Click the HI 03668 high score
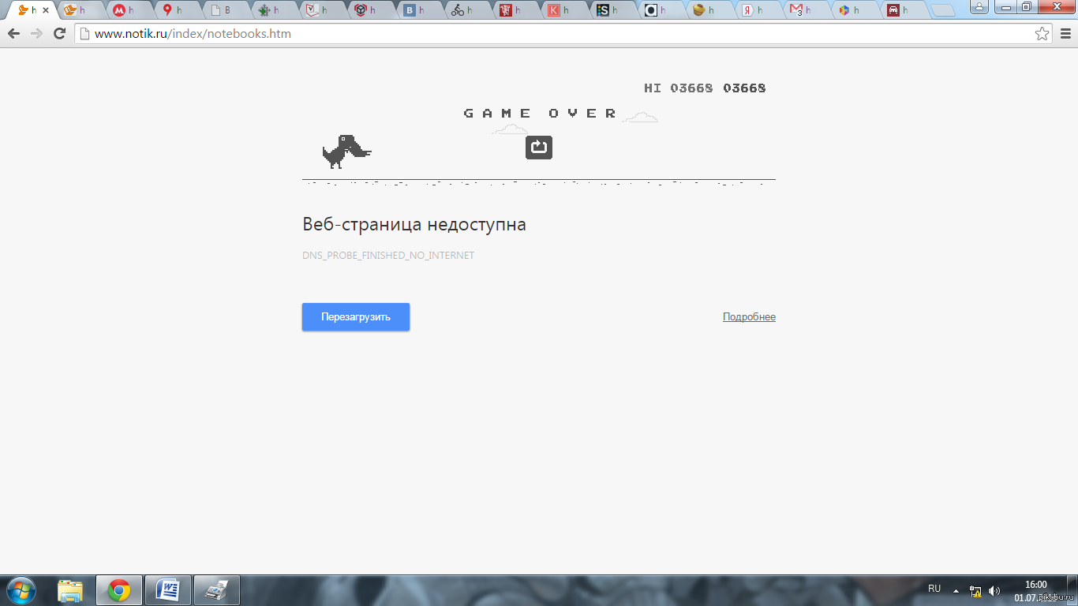 click(x=679, y=88)
